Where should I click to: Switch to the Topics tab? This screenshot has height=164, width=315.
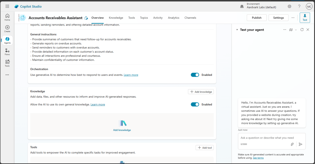144,18
